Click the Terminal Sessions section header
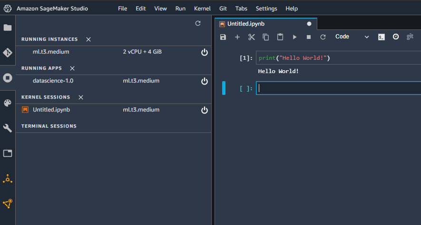Image resolution: width=421 pixels, height=225 pixels. [49, 126]
